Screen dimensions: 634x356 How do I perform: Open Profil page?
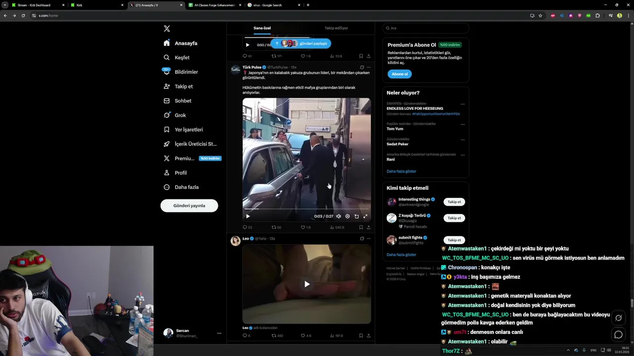(175, 173)
